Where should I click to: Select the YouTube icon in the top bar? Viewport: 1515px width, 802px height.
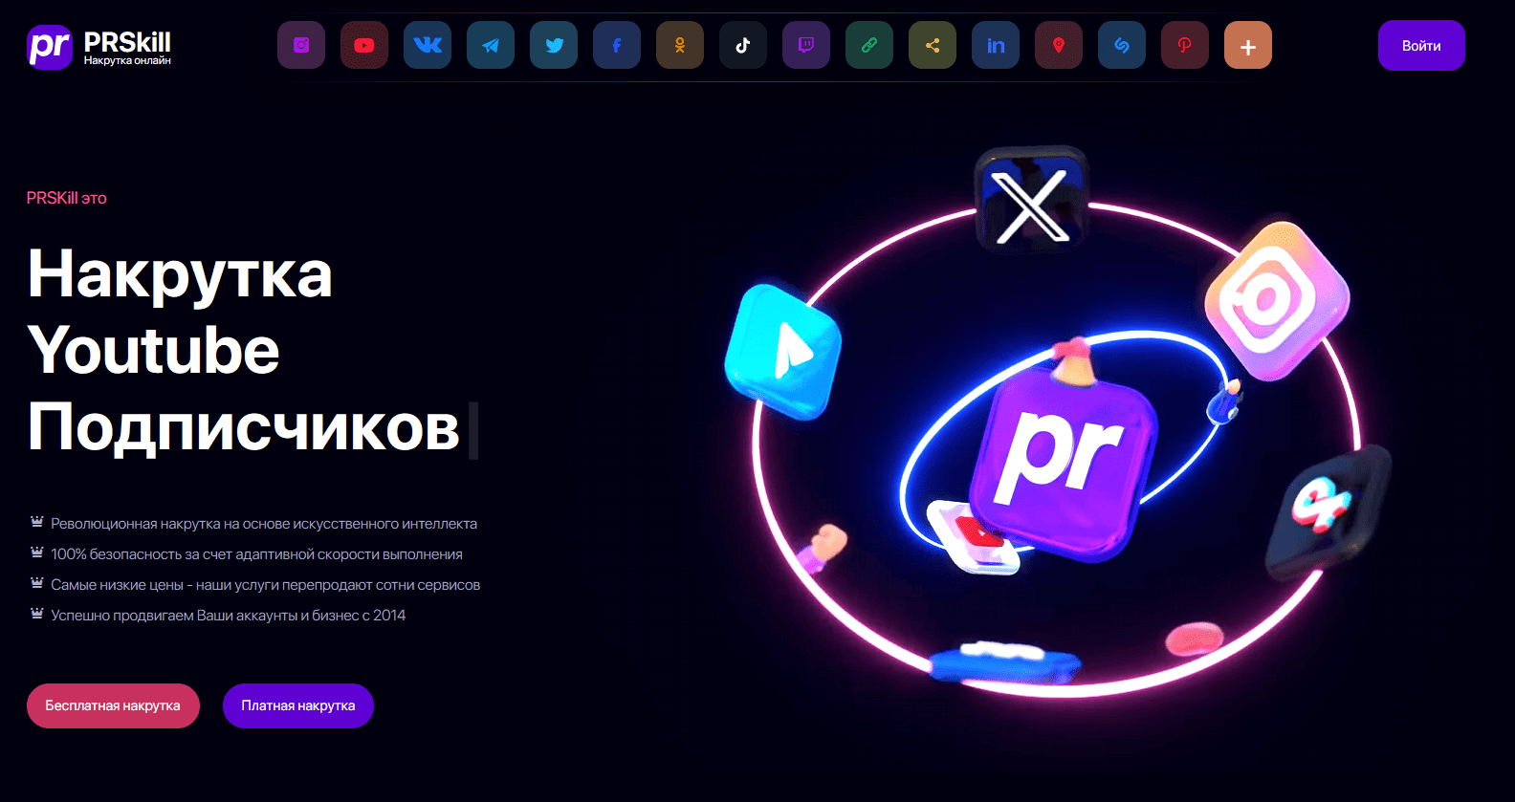(x=364, y=45)
